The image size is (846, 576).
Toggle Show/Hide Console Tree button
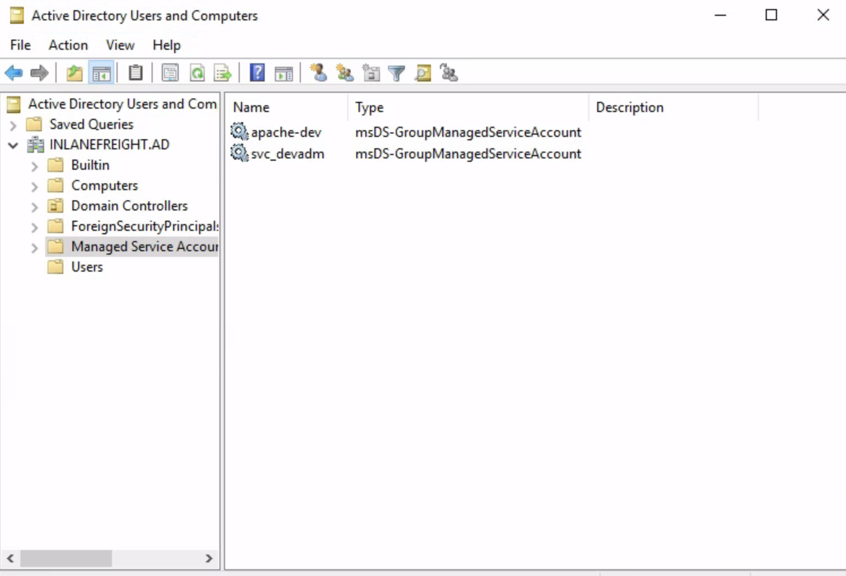102,73
